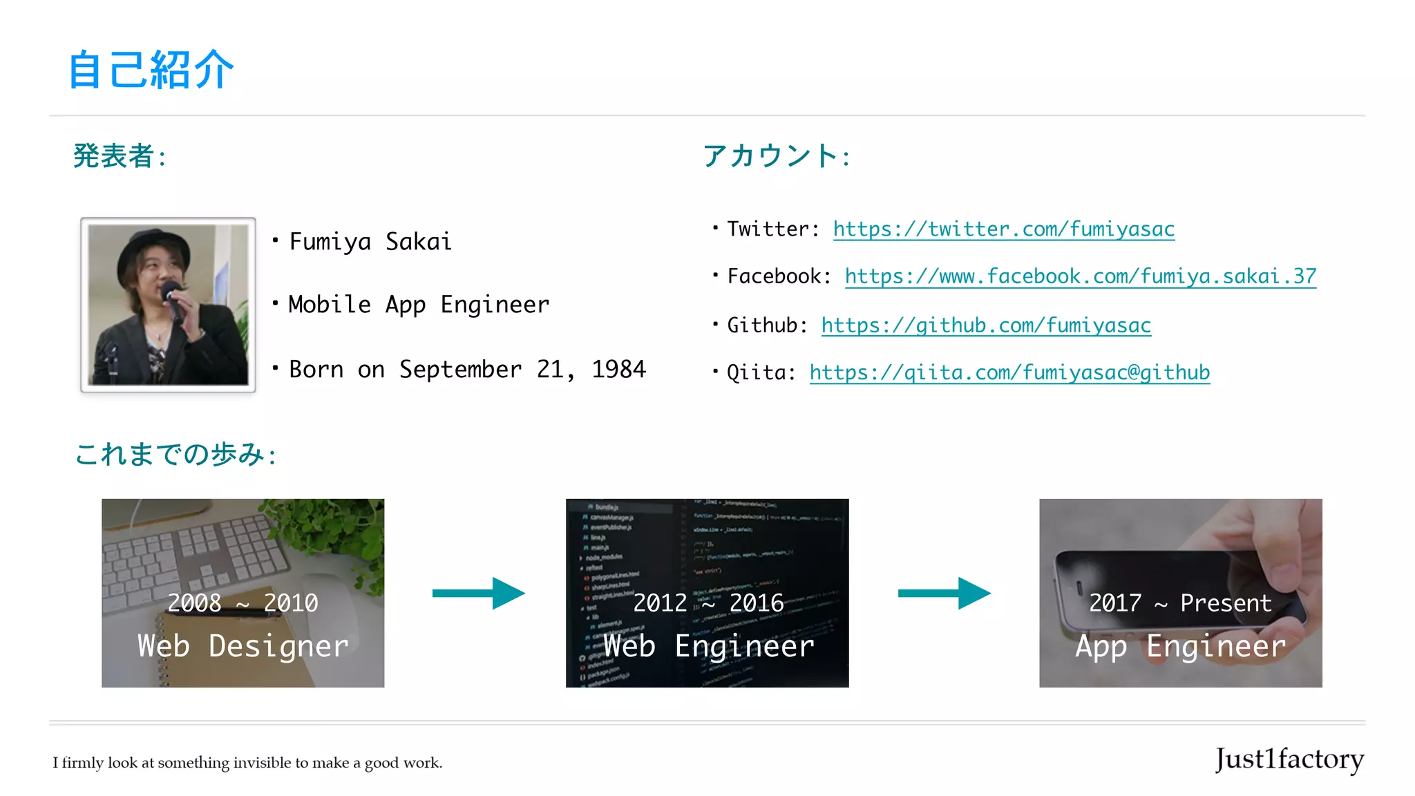Click the arrow between Web Designer and Web Engineer
The width and height of the screenshot is (1415, 796).
[x=478, y=593]
